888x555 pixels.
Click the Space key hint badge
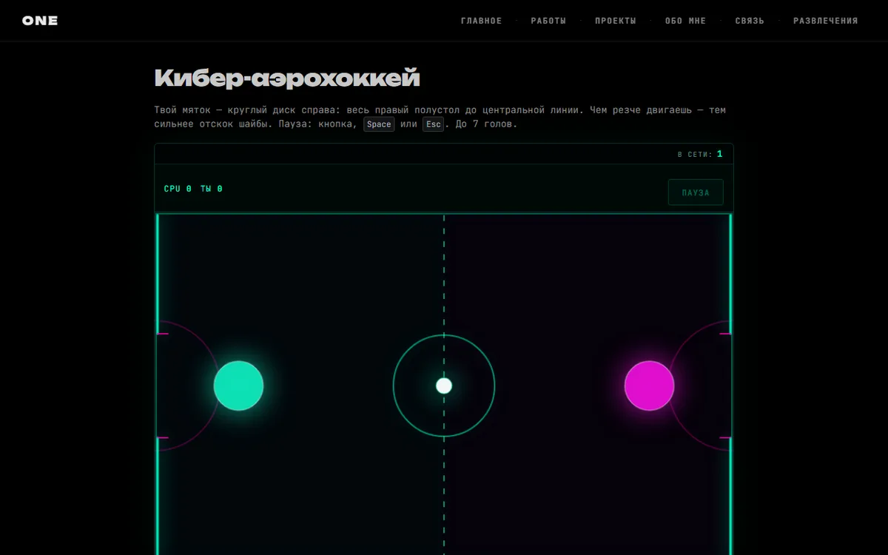[379, 124]
